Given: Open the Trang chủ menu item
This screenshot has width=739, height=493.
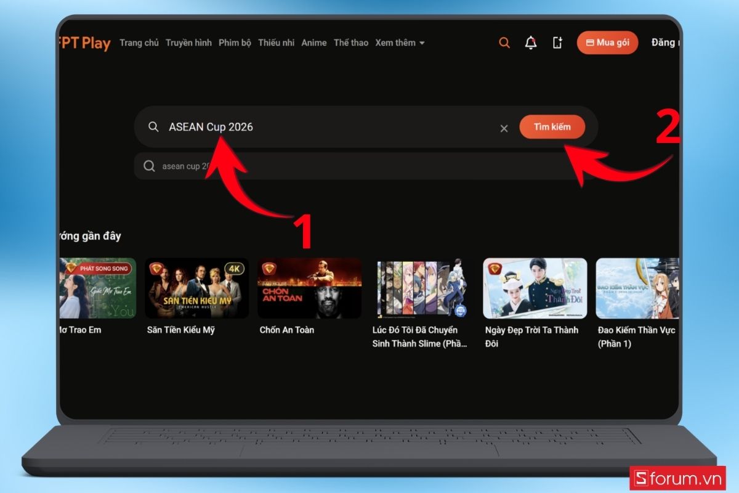Looking at the screenshot, I should tap(139, 43).
